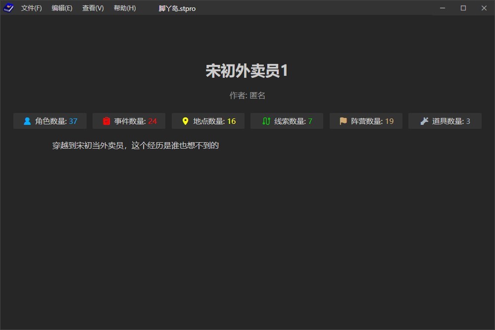Click the green route icon for clue count

[x=266, y=121]
